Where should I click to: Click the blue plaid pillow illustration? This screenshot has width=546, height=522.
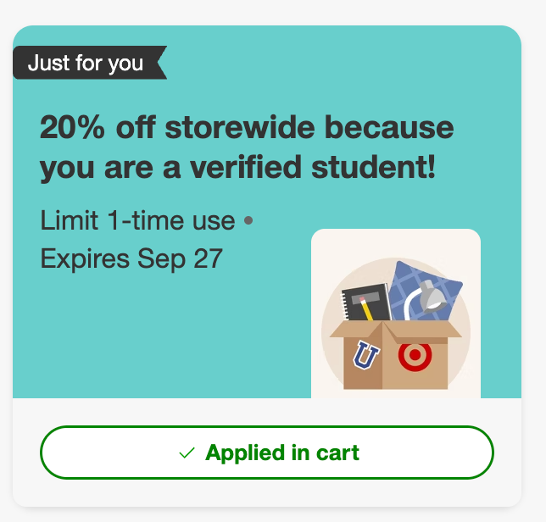(x=426, y=290)
